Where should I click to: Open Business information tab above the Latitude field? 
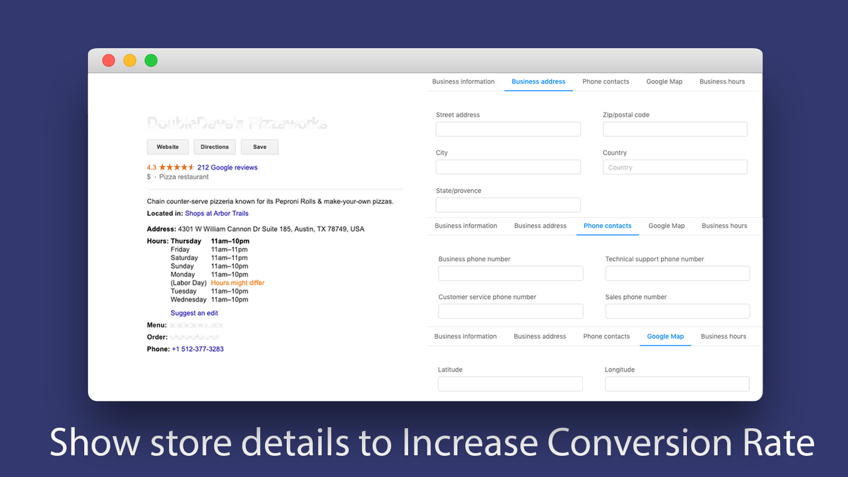(466, 337)
